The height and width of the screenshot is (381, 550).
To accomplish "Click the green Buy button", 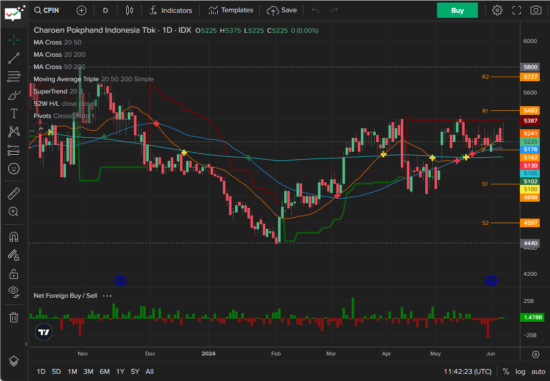I will pyautogui.click(x=457, y=10).
